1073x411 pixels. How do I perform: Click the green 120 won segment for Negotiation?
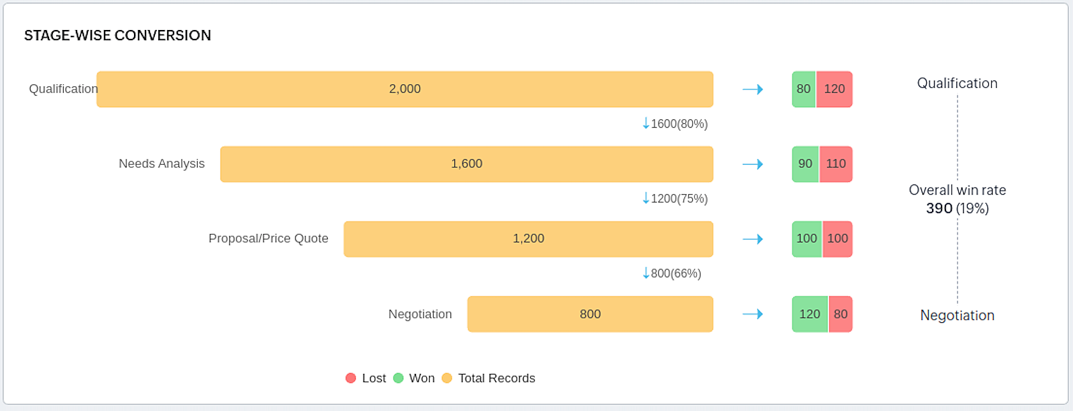point(810,314)
